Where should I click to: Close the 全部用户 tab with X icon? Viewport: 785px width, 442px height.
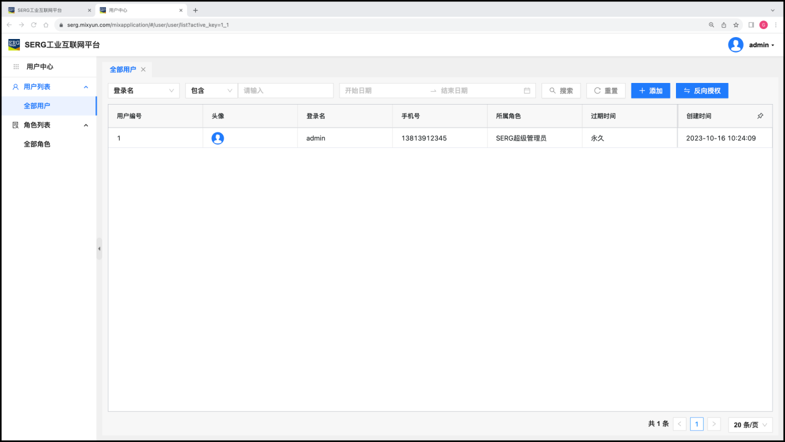pos(143,69)
